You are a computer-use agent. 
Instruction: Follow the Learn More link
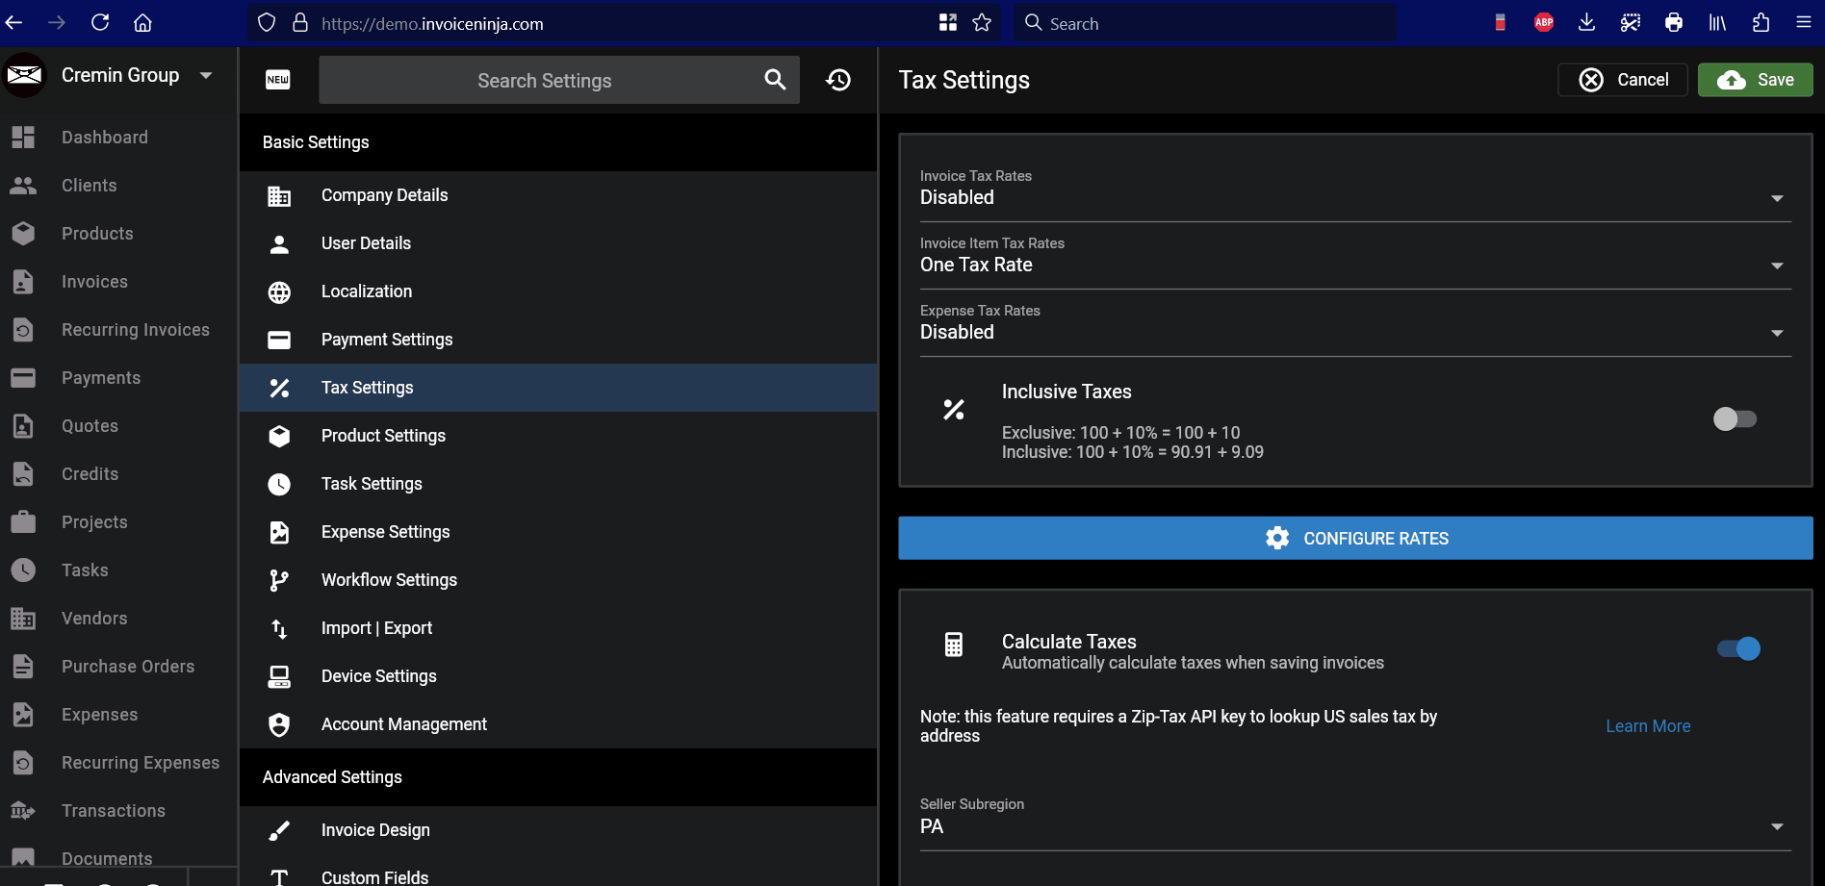[x=1648, y=726]
